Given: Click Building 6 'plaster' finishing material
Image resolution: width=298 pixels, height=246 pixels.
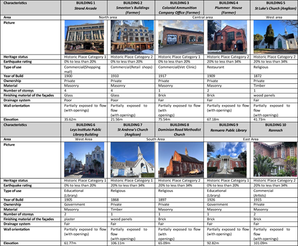Looking at the screenshot, I should coord(69,219).
